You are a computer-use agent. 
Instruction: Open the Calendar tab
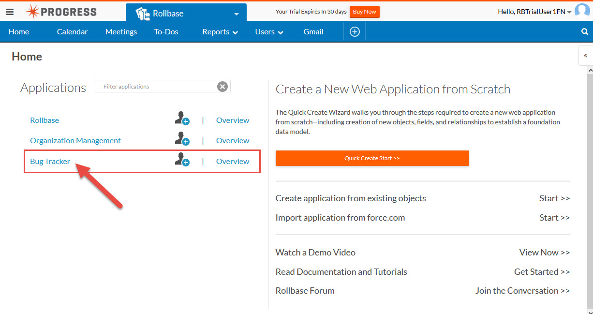coord(72,32)
